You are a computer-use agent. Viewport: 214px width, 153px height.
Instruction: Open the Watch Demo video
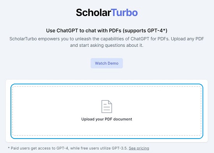(x=107, y=63)
